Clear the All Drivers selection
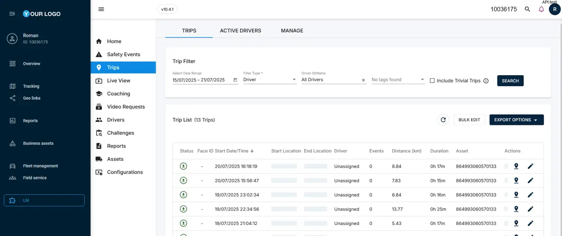 pos(363,80)
